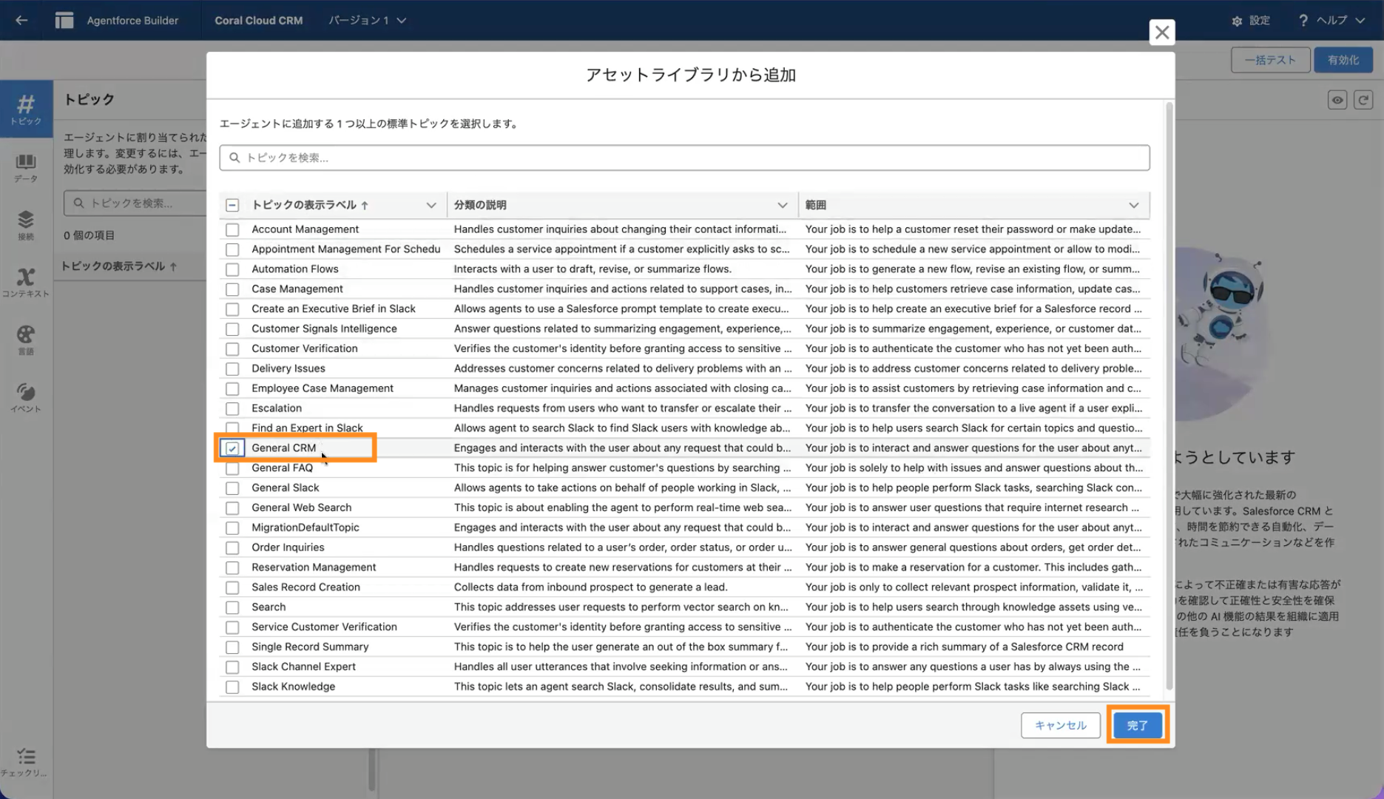1384x799 pixels.
Task: Open the 分類の説明 column menu chevron
Action: coord(783,205)
